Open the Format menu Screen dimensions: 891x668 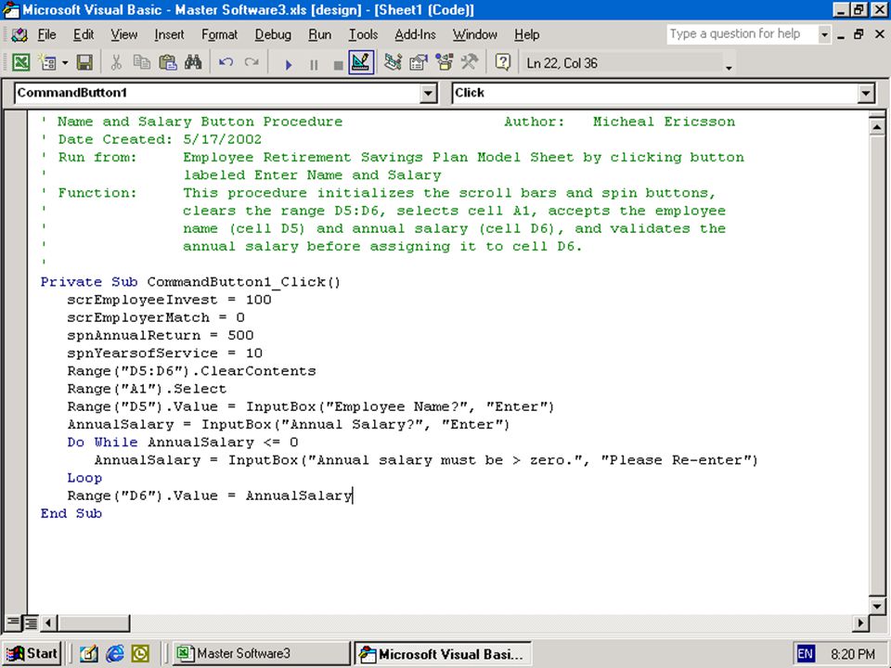[219, 34]
